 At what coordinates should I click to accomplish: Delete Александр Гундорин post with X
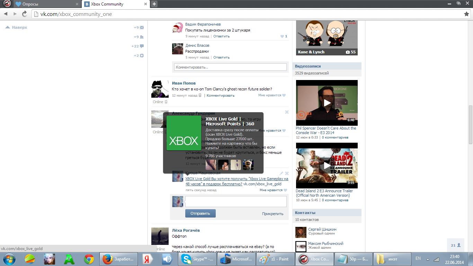[x=287, y=112]
